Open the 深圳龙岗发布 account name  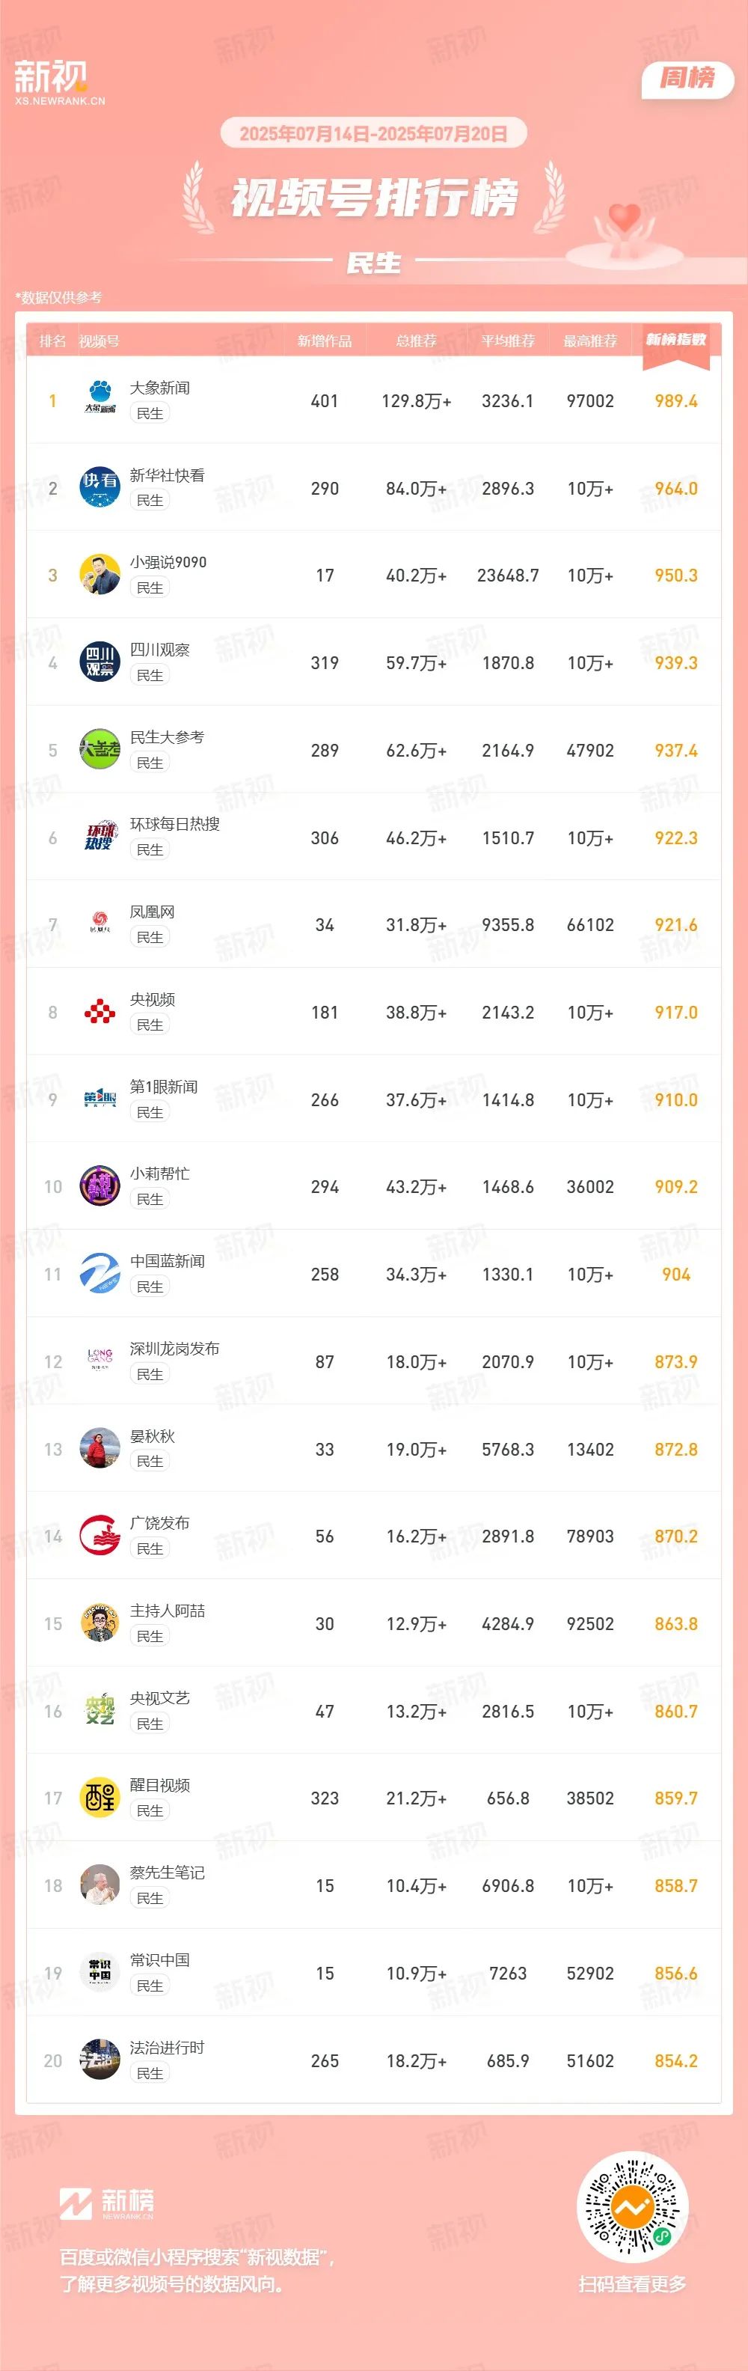point(175,1349)
